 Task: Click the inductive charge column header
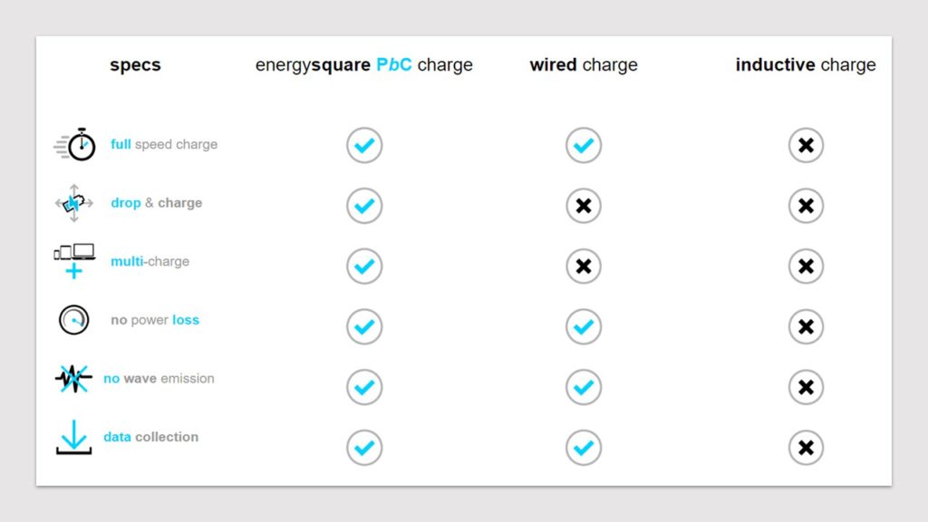pos(806,64)
